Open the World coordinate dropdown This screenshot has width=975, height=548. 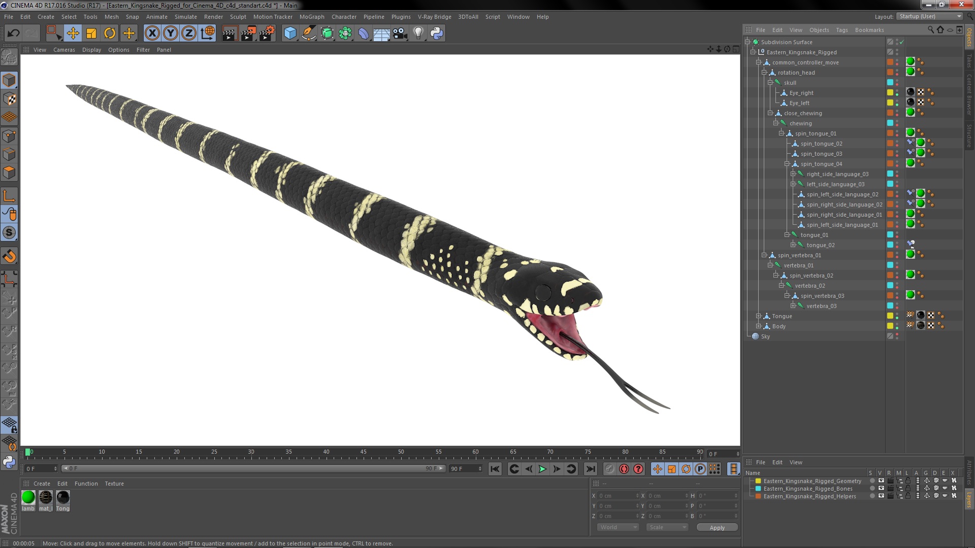(617, 528)
